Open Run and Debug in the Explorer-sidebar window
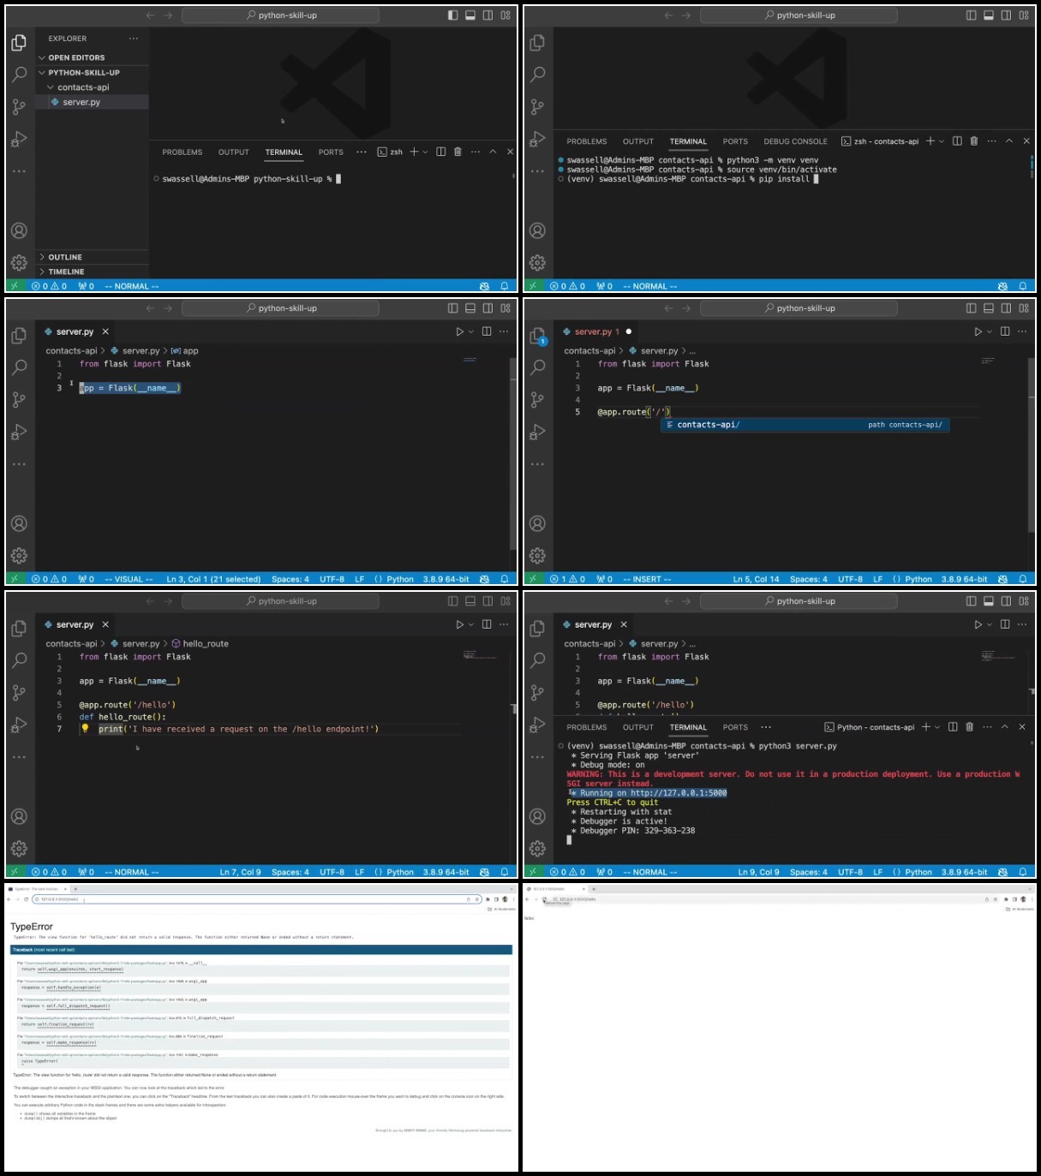 (19, 139)
